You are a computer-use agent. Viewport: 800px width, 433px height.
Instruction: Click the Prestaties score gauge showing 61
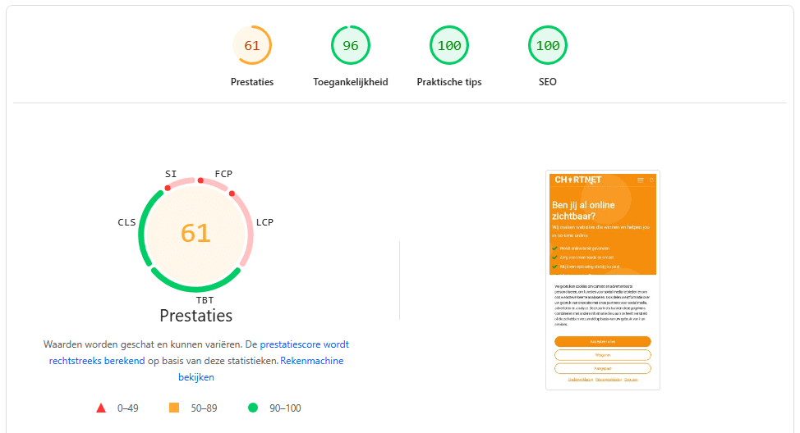point(252,46)
